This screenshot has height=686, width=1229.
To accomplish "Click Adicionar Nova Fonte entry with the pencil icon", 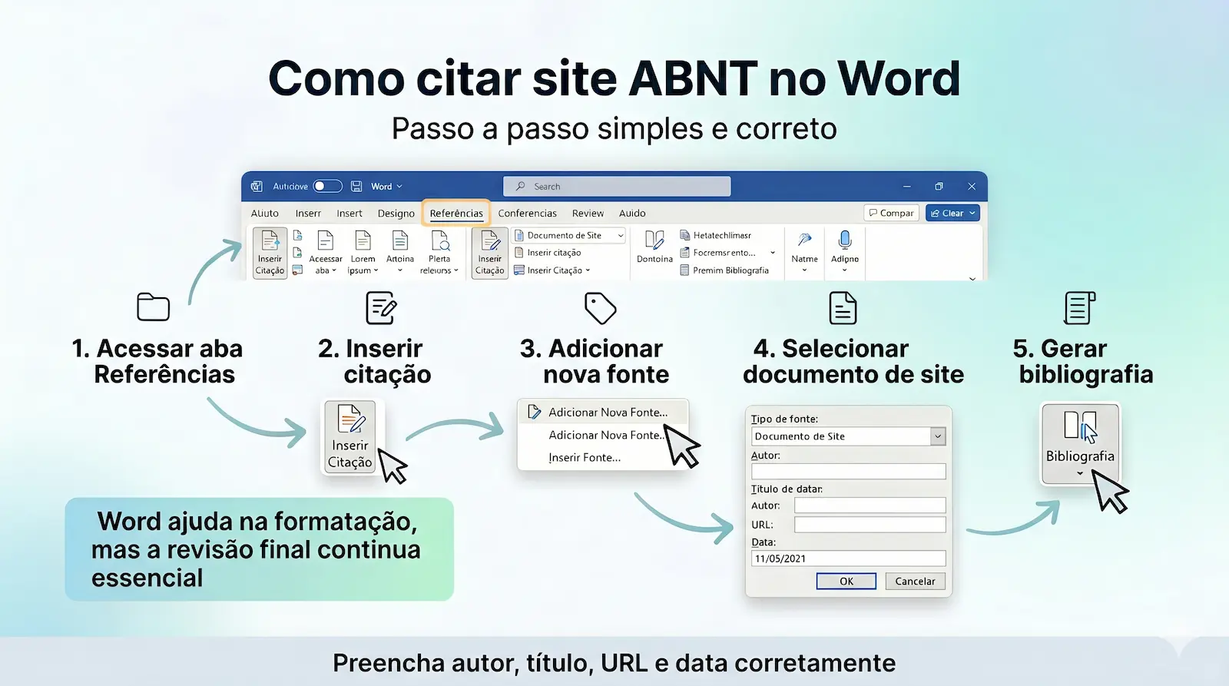I will click(x=602, y=413).
